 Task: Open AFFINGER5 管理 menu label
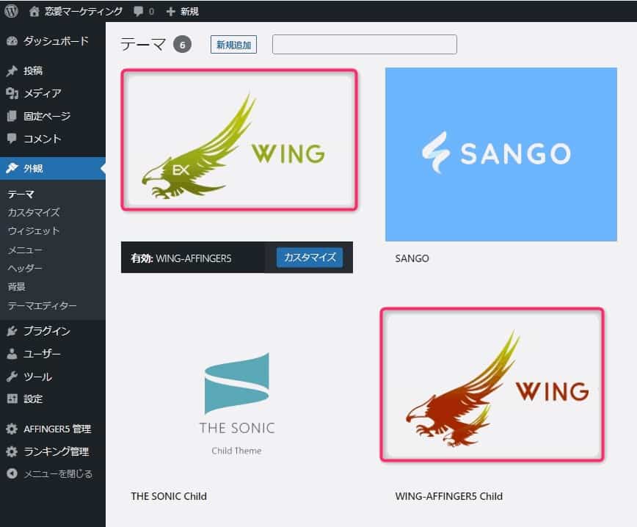click(x=57, y=429)
